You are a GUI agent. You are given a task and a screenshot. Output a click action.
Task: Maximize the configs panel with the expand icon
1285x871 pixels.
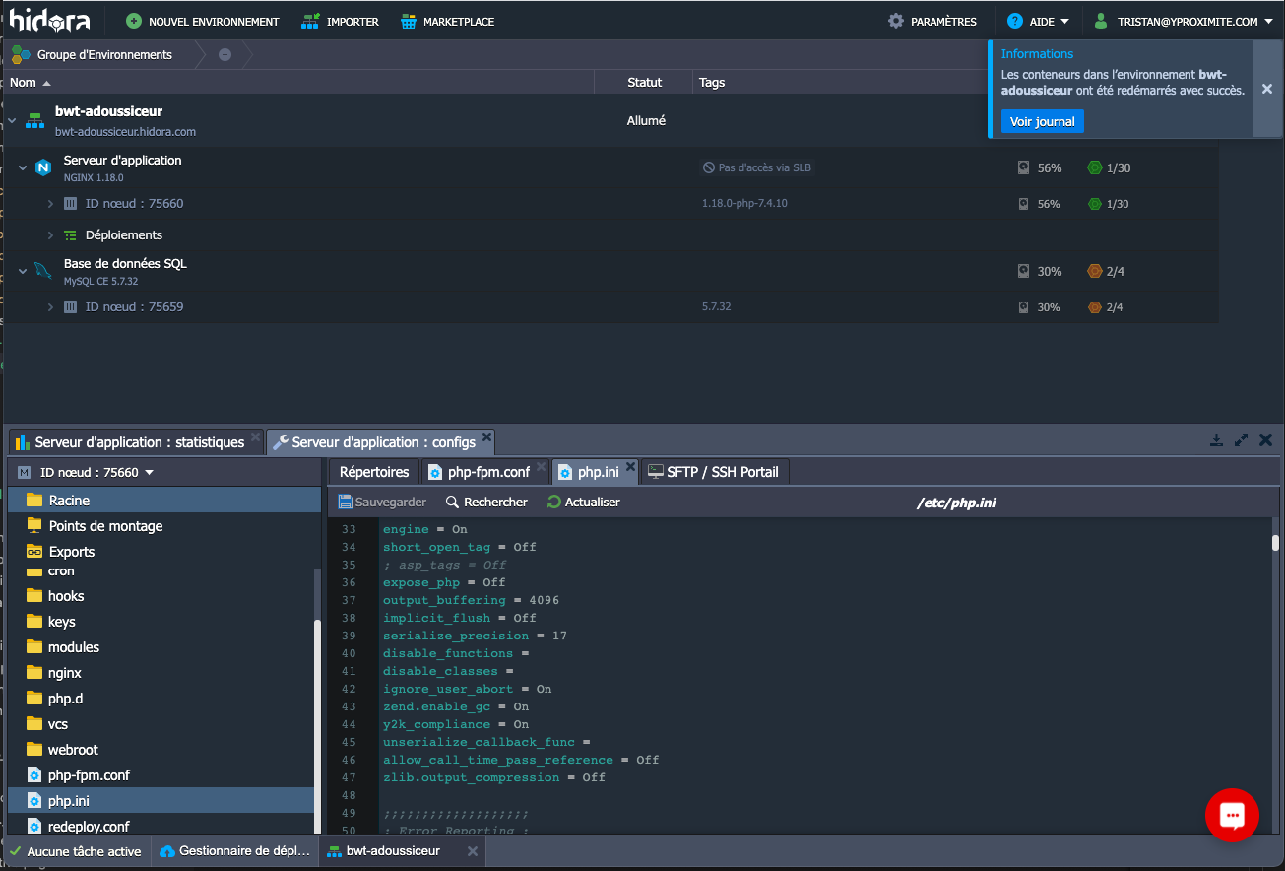(x=1242, y=440)
